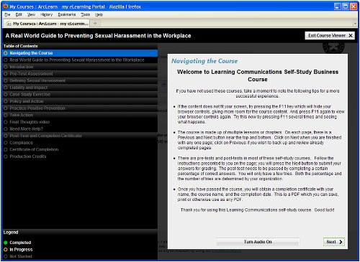Open Final Thoughts video lesson
Image resolution: width=360 pixels, height=262 pixels.
point(80,122)
